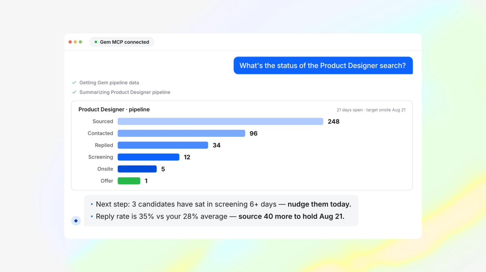Click the checkmark beside Getting Gem pipeline data
This screenshot has height=272, width=486.
pos(74,82)
